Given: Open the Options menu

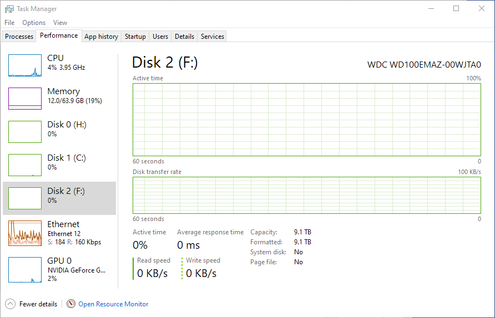Looking at the screenshot, I should (x=34, y=23).
